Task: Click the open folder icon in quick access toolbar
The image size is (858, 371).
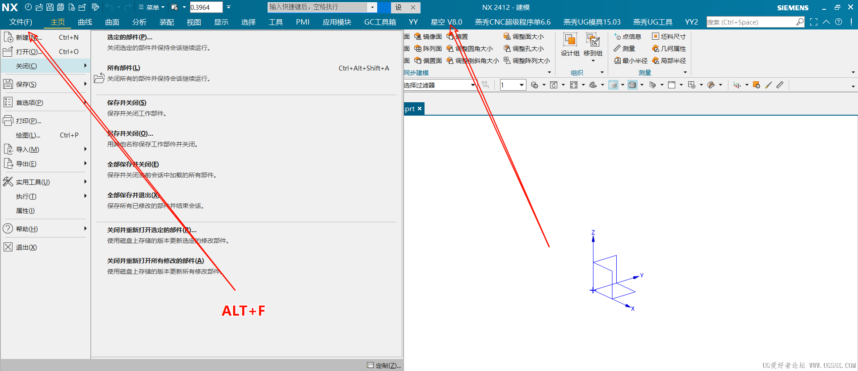Action: [x=39, y=7]
